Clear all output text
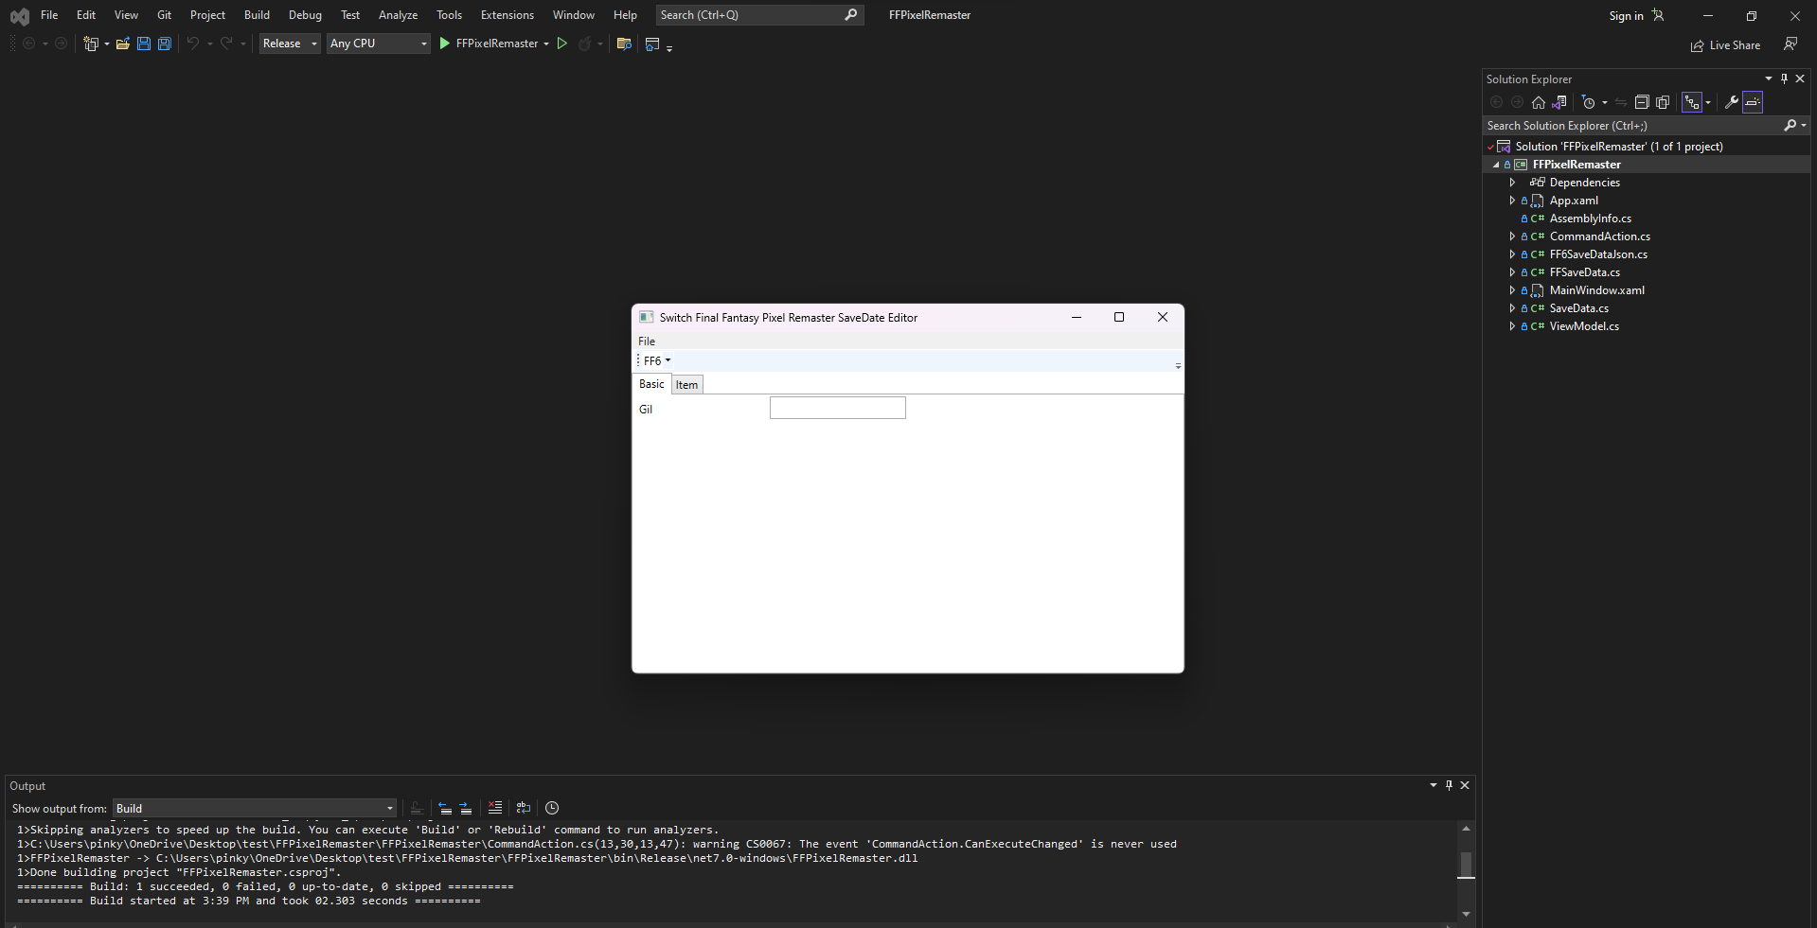 (494, 808)
